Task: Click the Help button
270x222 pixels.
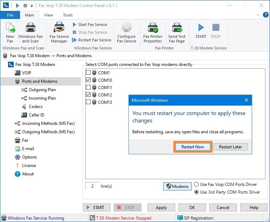Action: point(254,208)
